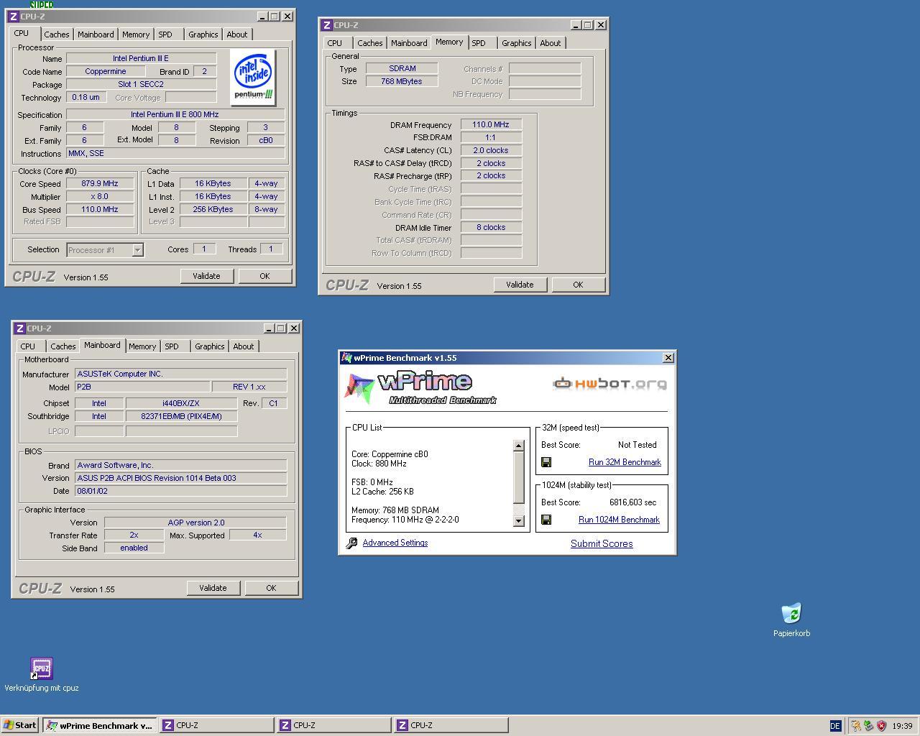Click the CPU Name field Intel Pentium III E
Viewport: 920px width, 736px height.
point(141,58)
